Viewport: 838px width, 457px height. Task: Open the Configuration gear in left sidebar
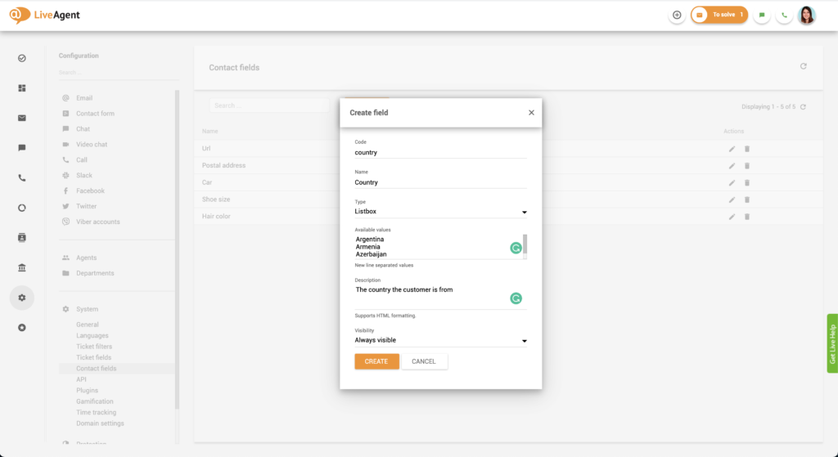[21, 298]
